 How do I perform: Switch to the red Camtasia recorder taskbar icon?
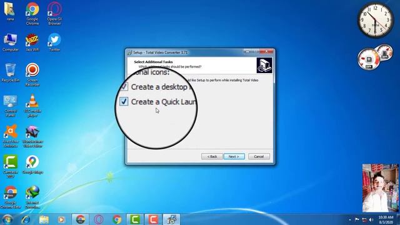point(153,219)
